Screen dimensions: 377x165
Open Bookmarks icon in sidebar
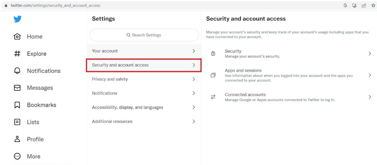(17, 105)
